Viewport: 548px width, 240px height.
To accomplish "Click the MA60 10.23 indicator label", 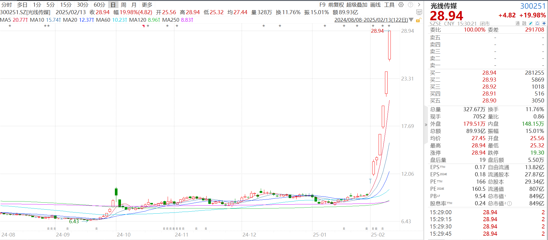I will (x=112, y=20).
